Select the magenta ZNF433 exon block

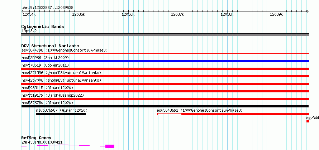coord(110,146)
